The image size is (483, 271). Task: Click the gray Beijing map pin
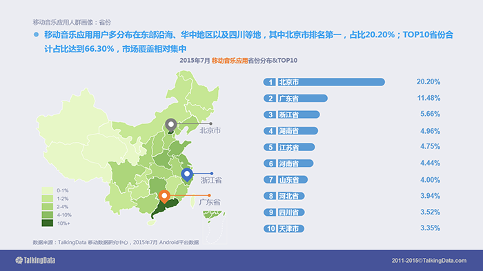point(171,126)
